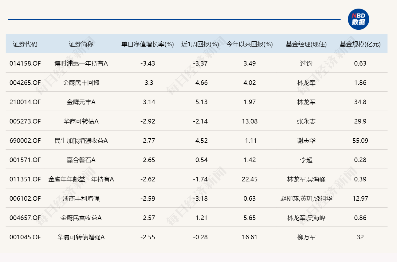
Task: Click fund size 32
Action: point(360,237)
